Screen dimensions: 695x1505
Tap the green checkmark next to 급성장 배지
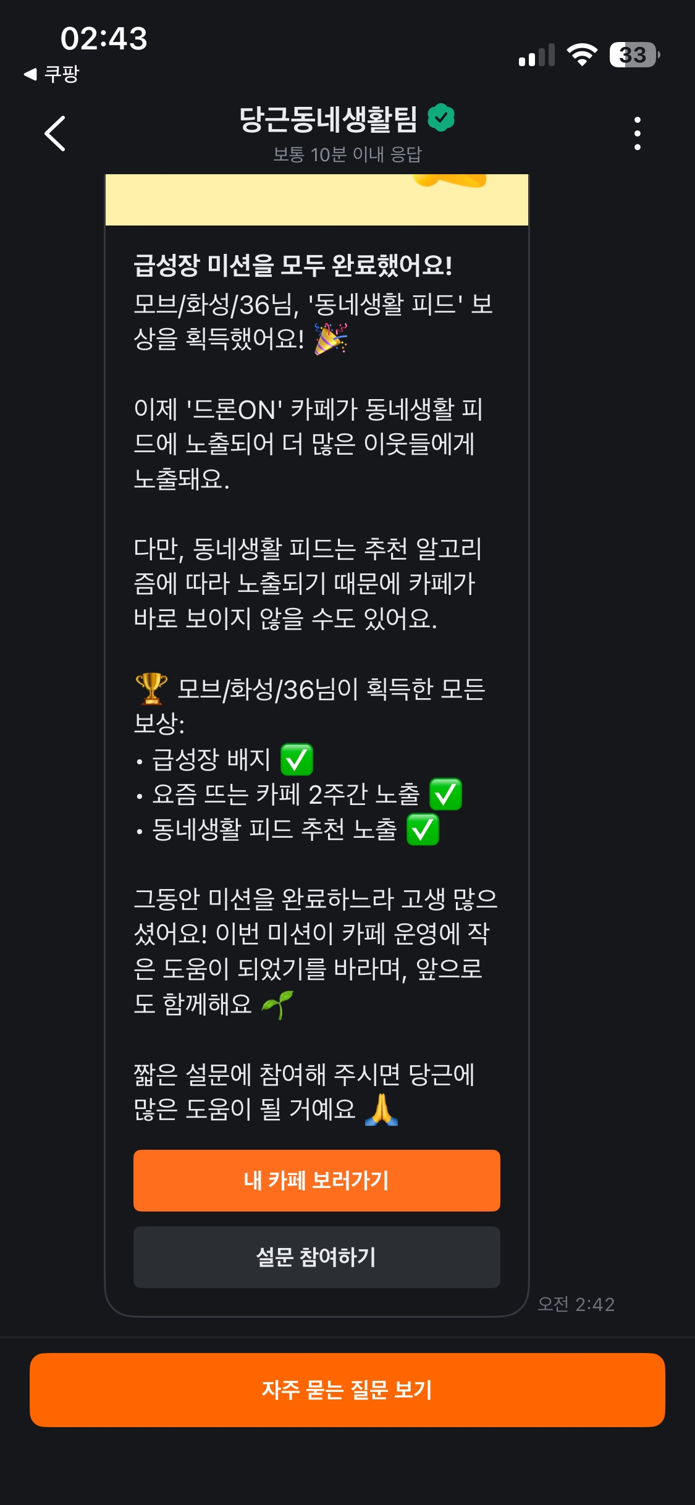tap(297, 759)
